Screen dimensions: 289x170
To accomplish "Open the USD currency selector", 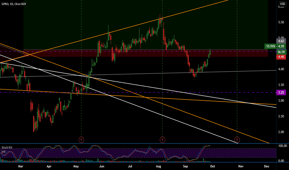I will pos(282,4).
